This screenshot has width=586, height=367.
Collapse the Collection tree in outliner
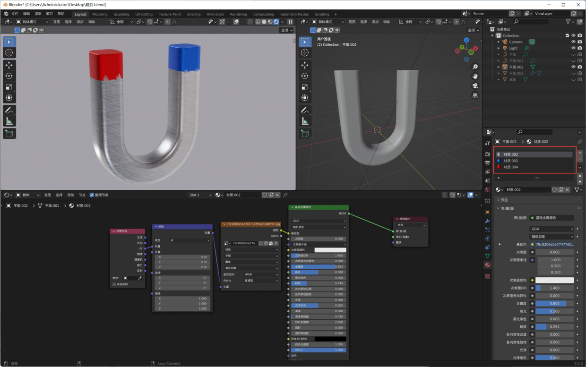492,35
